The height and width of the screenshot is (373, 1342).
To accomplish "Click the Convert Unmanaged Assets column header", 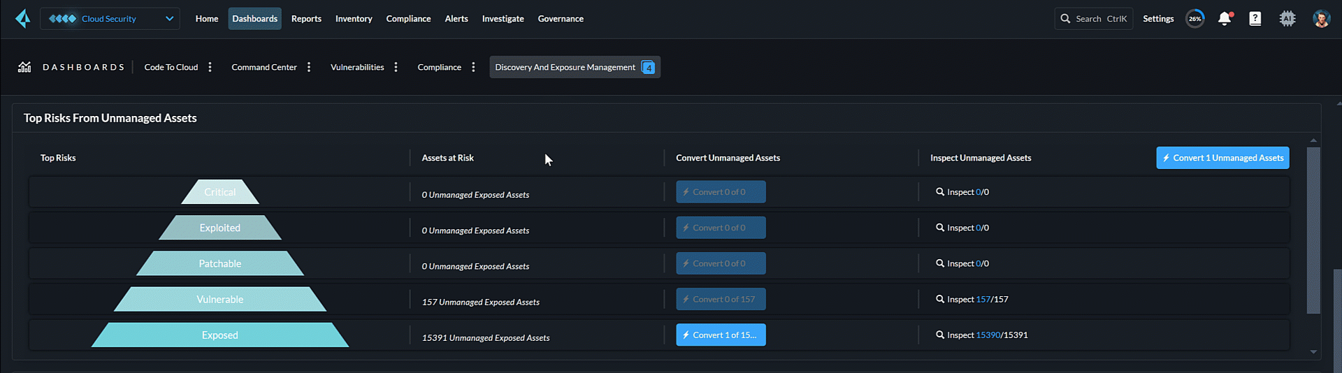I will (728, 158).
